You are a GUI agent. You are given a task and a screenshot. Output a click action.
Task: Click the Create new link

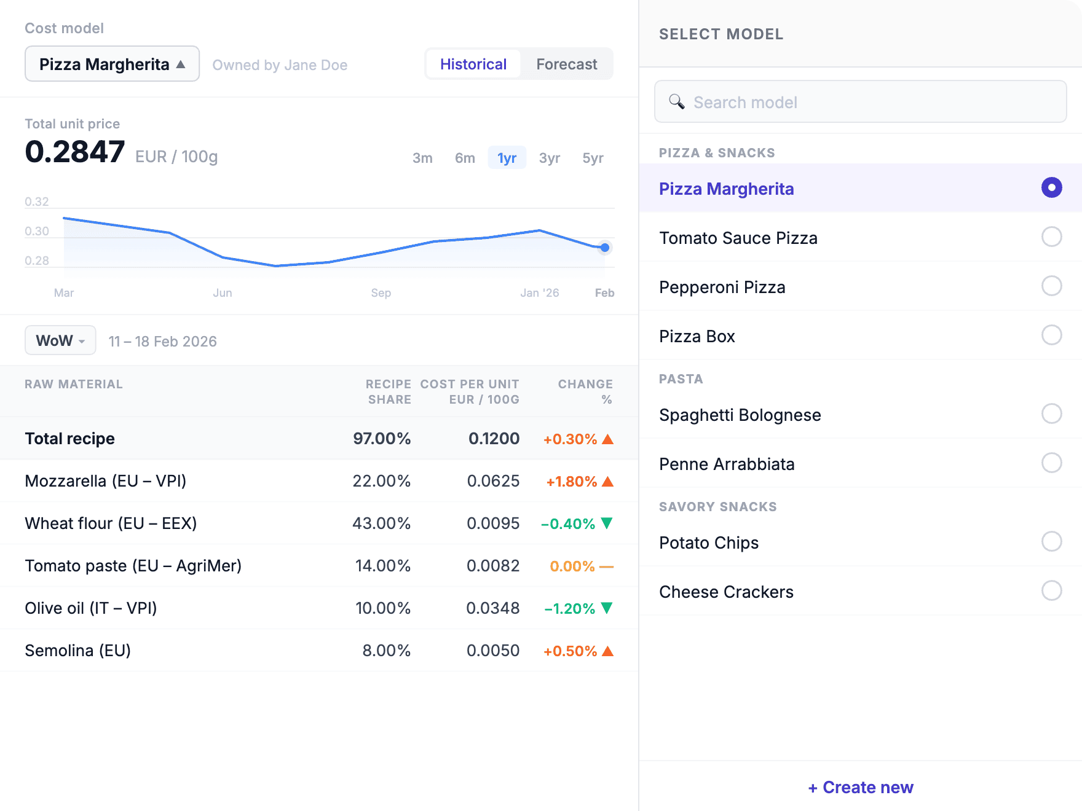point(860,787)
